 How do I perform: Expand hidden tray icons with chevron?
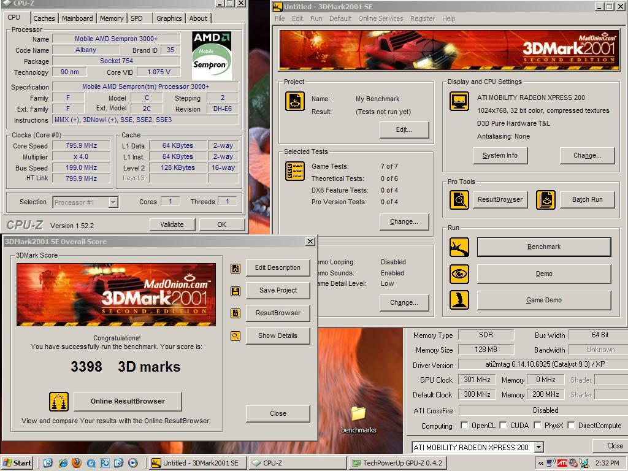coord(541,464)
